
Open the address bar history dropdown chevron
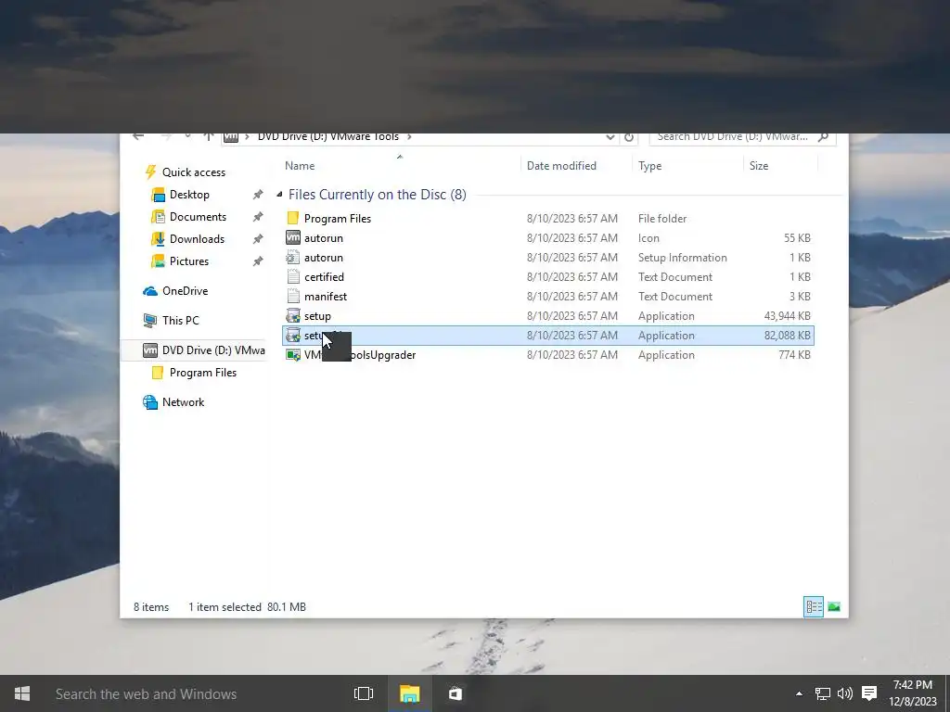(610, 137)
